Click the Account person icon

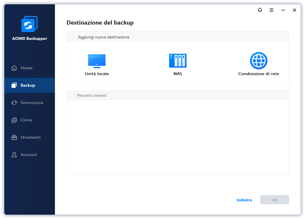[14, 155]
